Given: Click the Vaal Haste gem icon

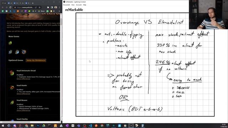Looking at the screenshot, I should pos(12,87).
